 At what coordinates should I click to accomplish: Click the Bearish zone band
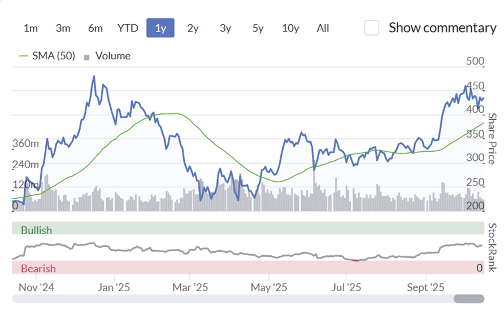[x=248, y=268]
